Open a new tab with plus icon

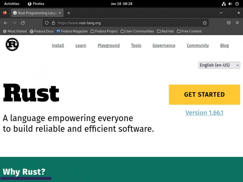[x=69, y=13]
